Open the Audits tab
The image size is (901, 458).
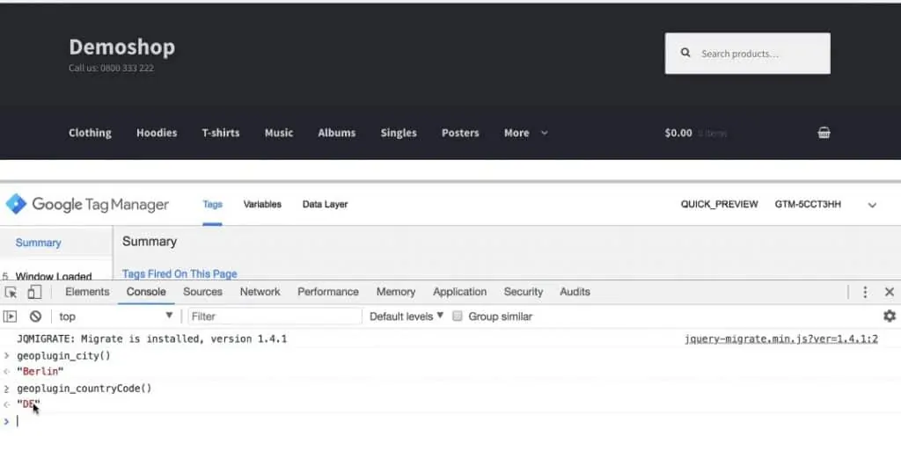point(575,292)
